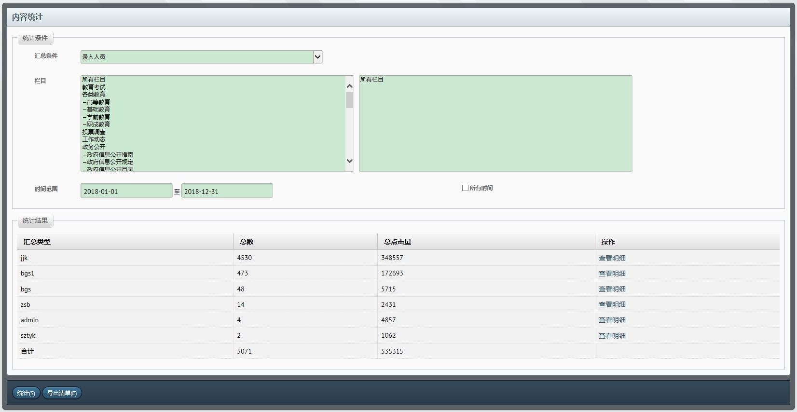Image resolution: width=797 pixels, height=412 pixels.
Task: View details for the admin row
Action: pyautogui.click(x=612, y=320)
